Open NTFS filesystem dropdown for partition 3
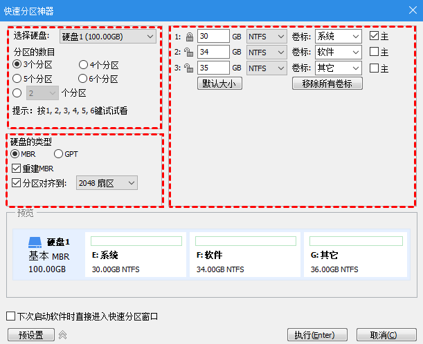Image resolution: width=423 pixels, height=344 pixels. click(x=267, y=68)
